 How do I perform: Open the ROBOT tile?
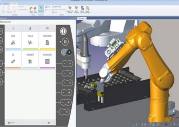[x=30, y=59]
